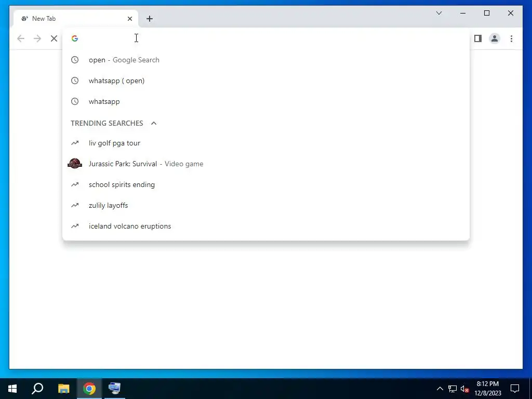
Task: Open File Explorer from taskbar
Action: pyautogui.click(x=63, y=389)
